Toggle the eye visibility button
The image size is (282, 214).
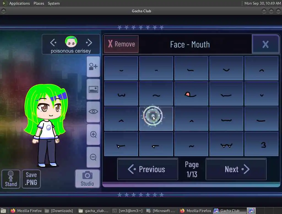pos(93,112)
